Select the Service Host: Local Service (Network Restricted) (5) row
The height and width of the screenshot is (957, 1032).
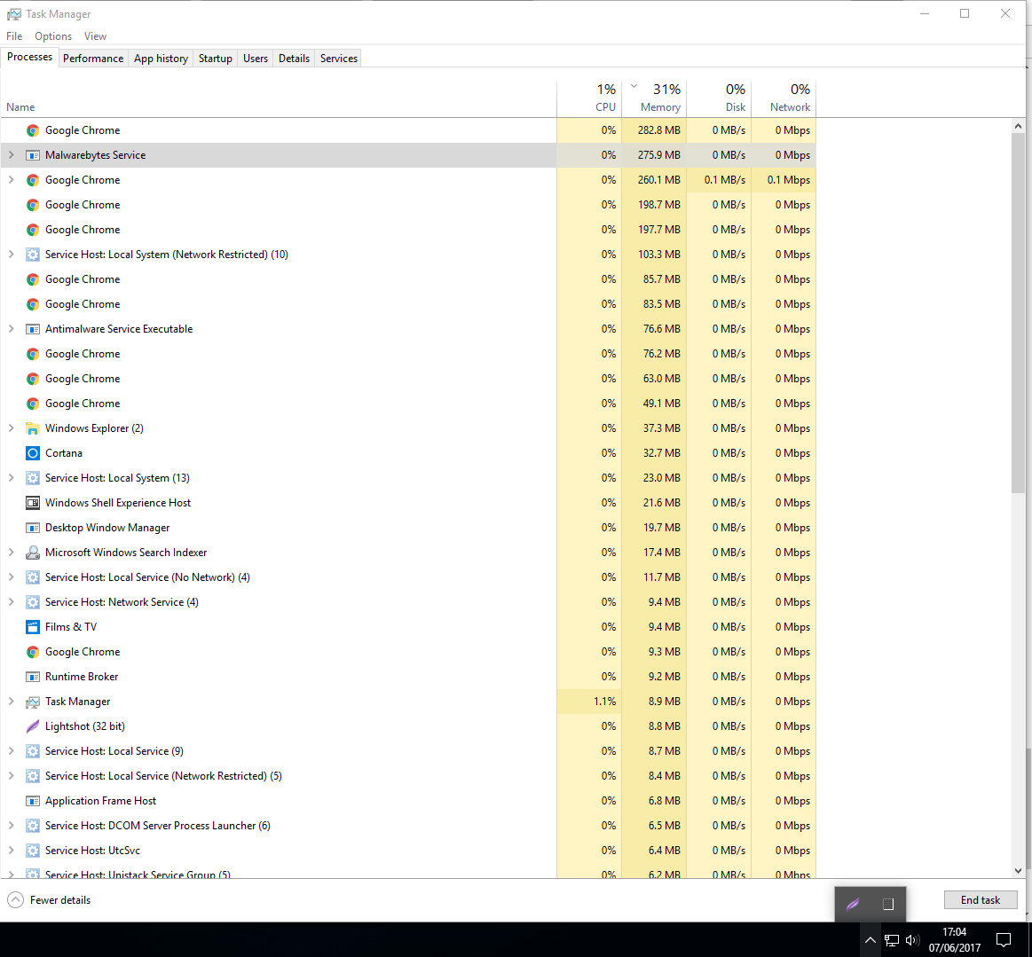409,776
